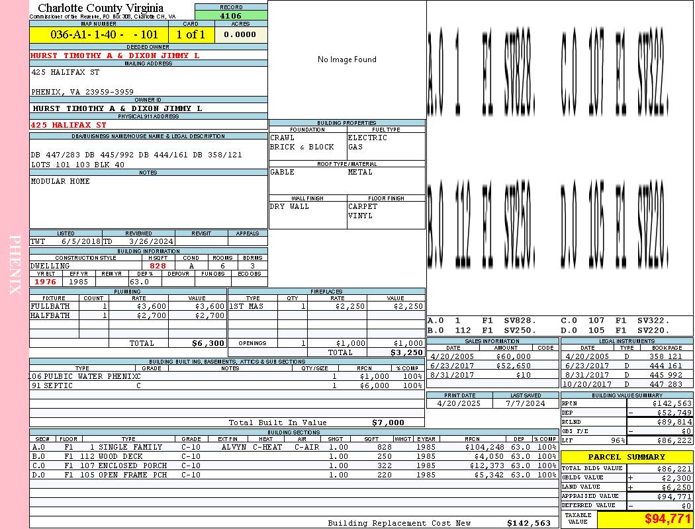Click the 1ST MAS fireplace type
695x529 pixels.
click(246, 306)
